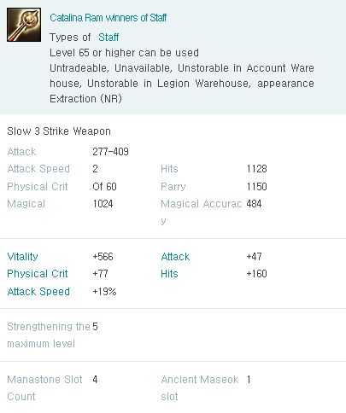Click the +19% attack speed value

tap(104, 292)
